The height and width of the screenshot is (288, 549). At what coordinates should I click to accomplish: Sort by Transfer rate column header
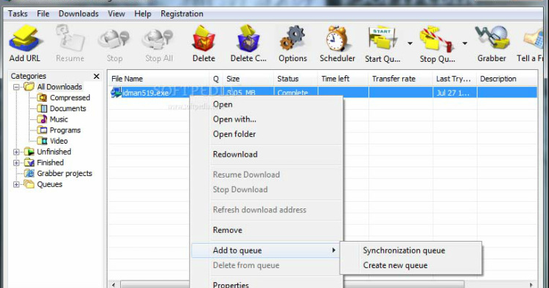(x=401, y=79)
